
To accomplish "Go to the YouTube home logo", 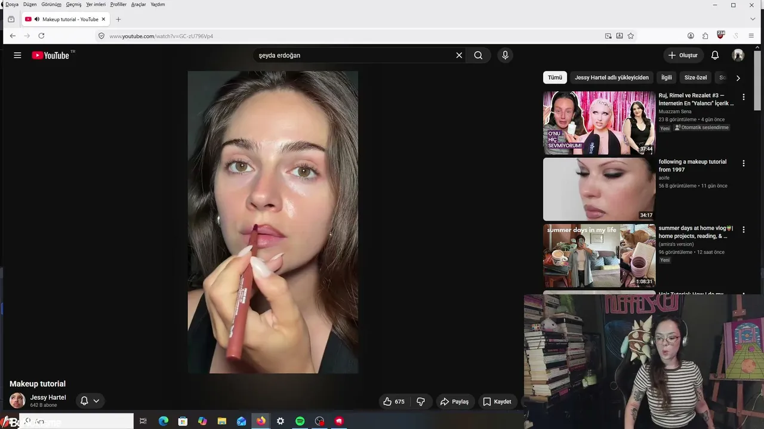I will tap(51, 55).
